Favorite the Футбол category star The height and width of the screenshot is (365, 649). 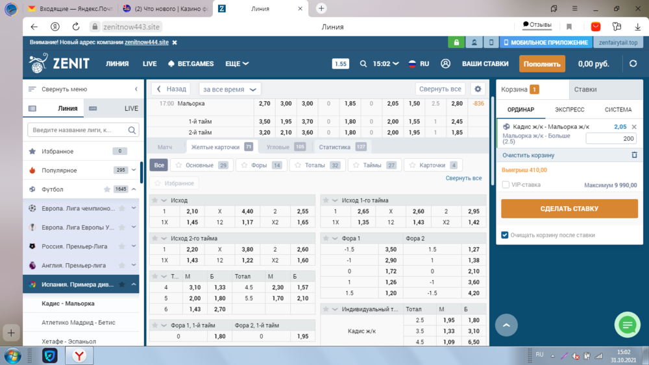107,189
